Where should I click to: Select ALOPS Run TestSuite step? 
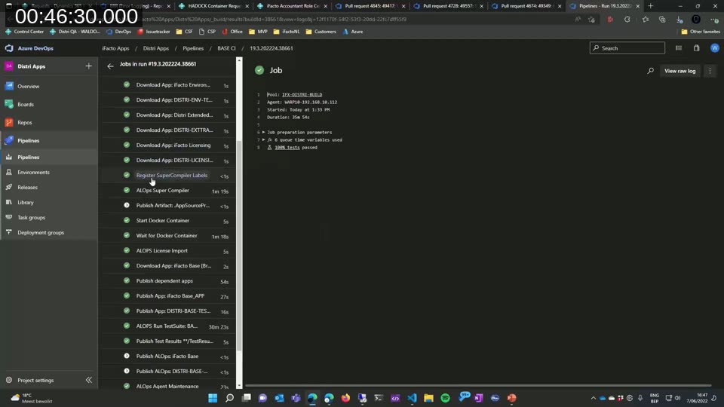point(168,326)
